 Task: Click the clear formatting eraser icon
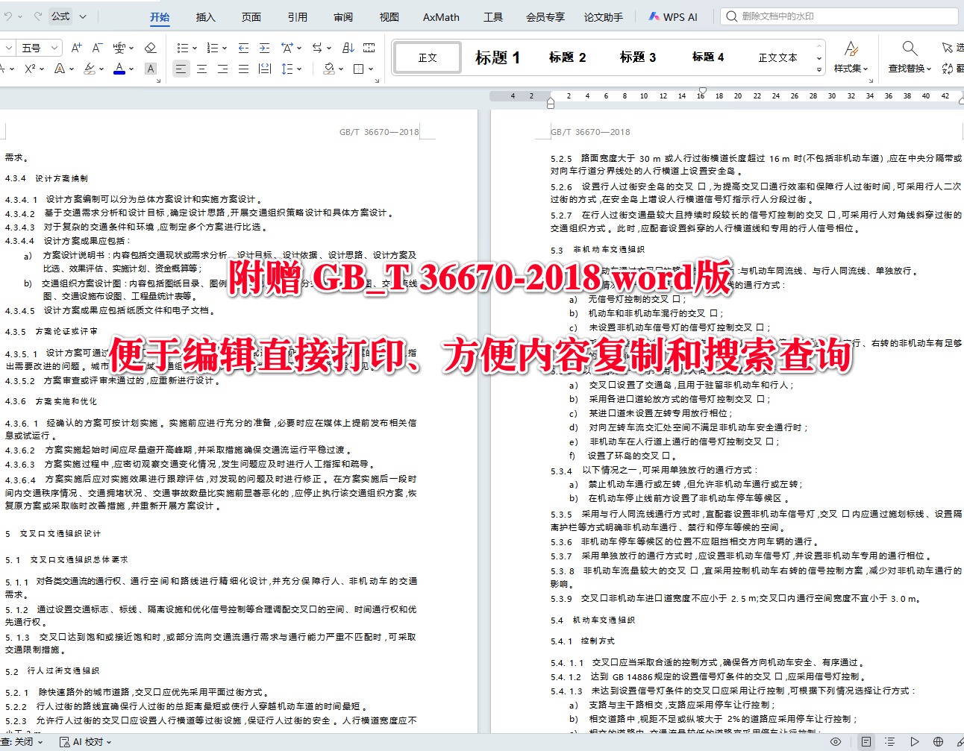click(150, 47)
